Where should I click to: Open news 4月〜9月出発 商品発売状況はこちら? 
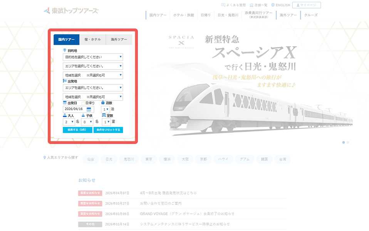[x=168, y=193]
